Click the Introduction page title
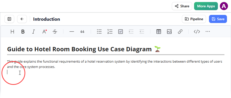231x98 pixels. click(47, 19)
